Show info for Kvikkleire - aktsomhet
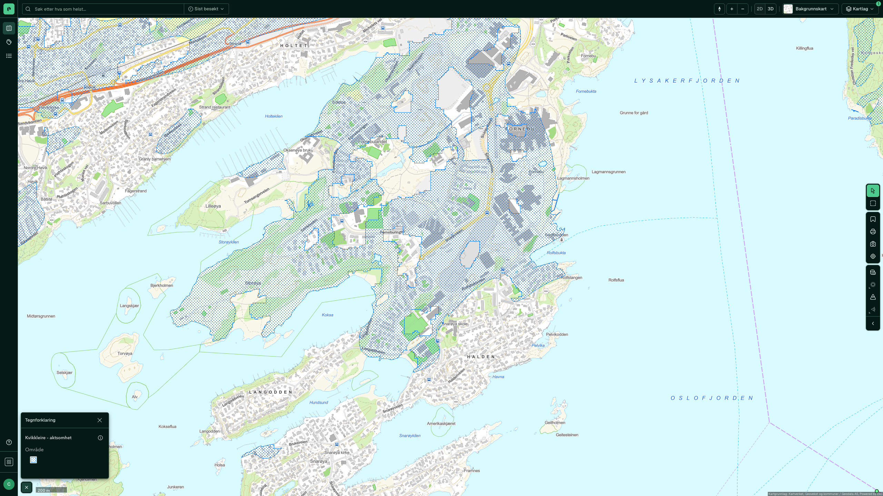 pyautogui.click(x=100, y=438)
